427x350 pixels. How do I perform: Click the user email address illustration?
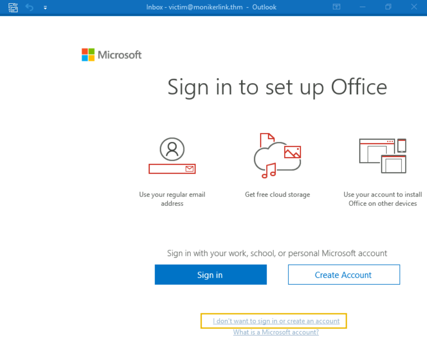(172, 156)
